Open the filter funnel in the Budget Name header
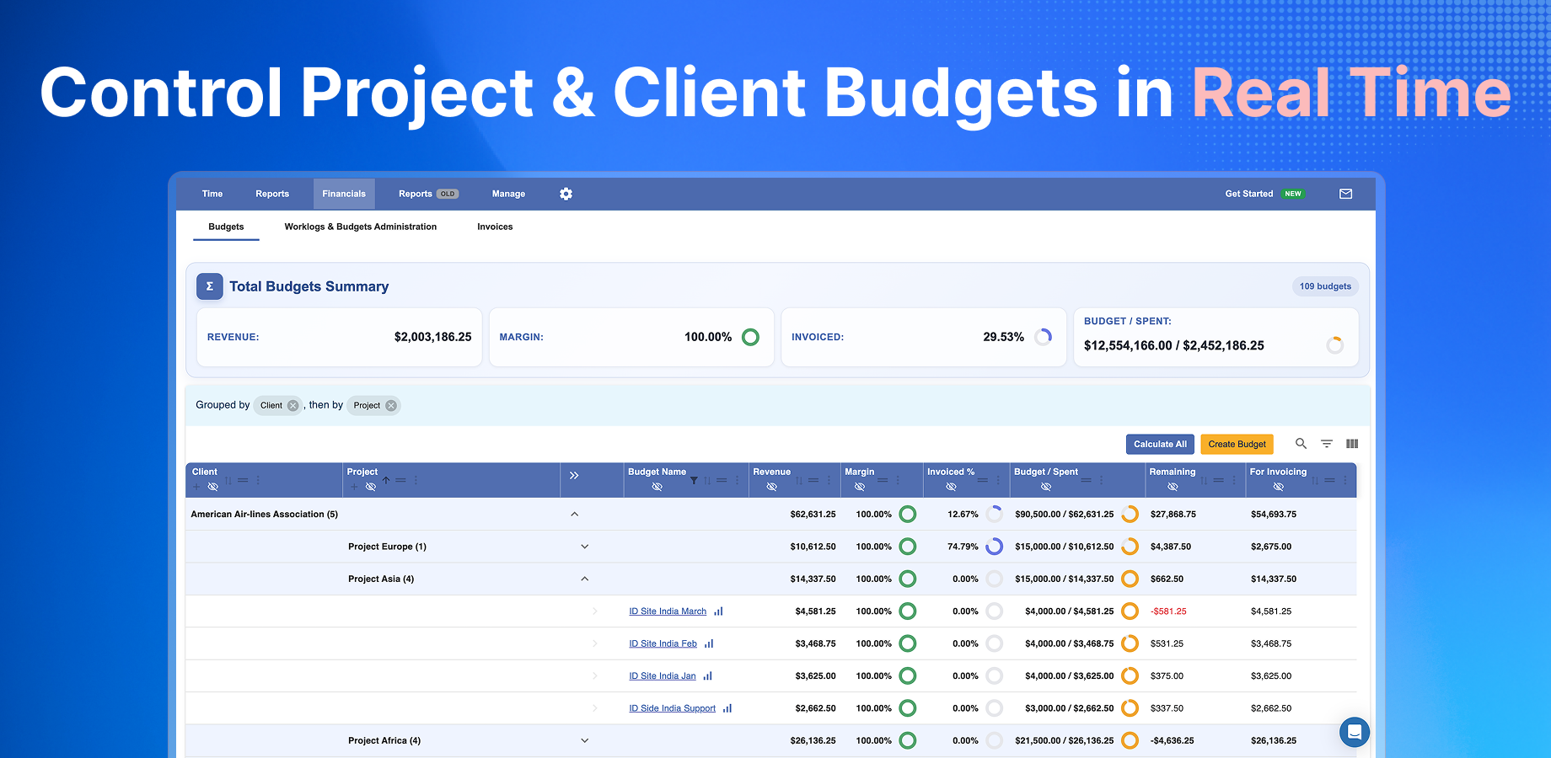This screenshot has height=758, width=1551. 694,480
